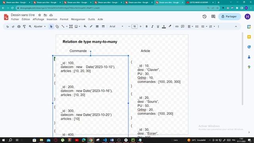Image resolution: width=254 pixels, height=143 pixels.
Task: Expand the Numbered list dropdown arrow
Action: pos(214,27)
